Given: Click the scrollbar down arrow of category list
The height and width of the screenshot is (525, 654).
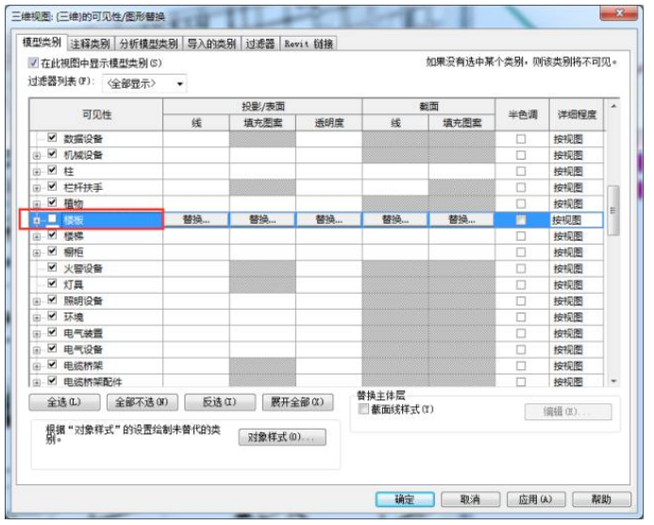Looking at the screenshot, I should coord(614,381).
